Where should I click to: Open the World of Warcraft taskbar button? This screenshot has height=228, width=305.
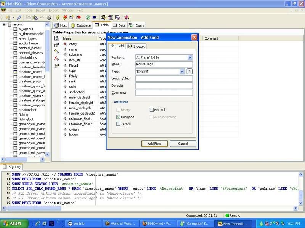tap(120, 223)
